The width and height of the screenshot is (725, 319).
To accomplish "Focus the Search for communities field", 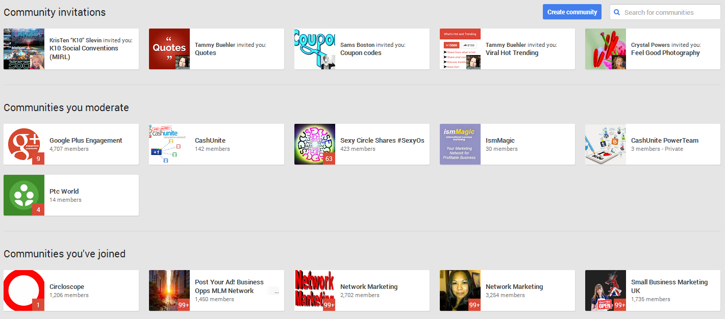I will click(665, 12).
